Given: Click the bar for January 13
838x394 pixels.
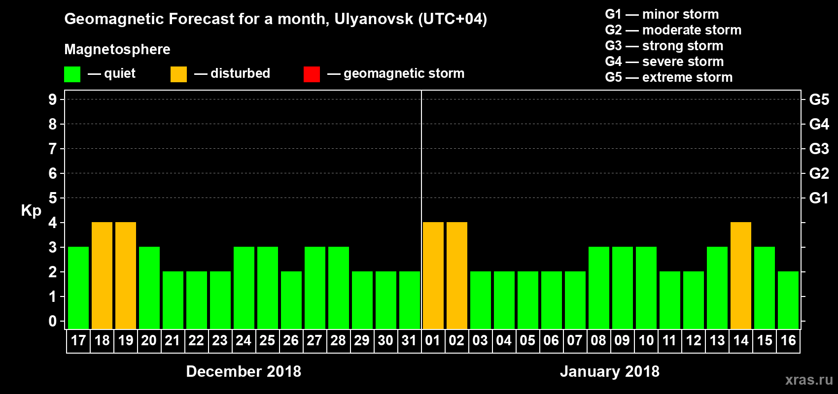Looking at the screenshot, I should coord(717,288).
